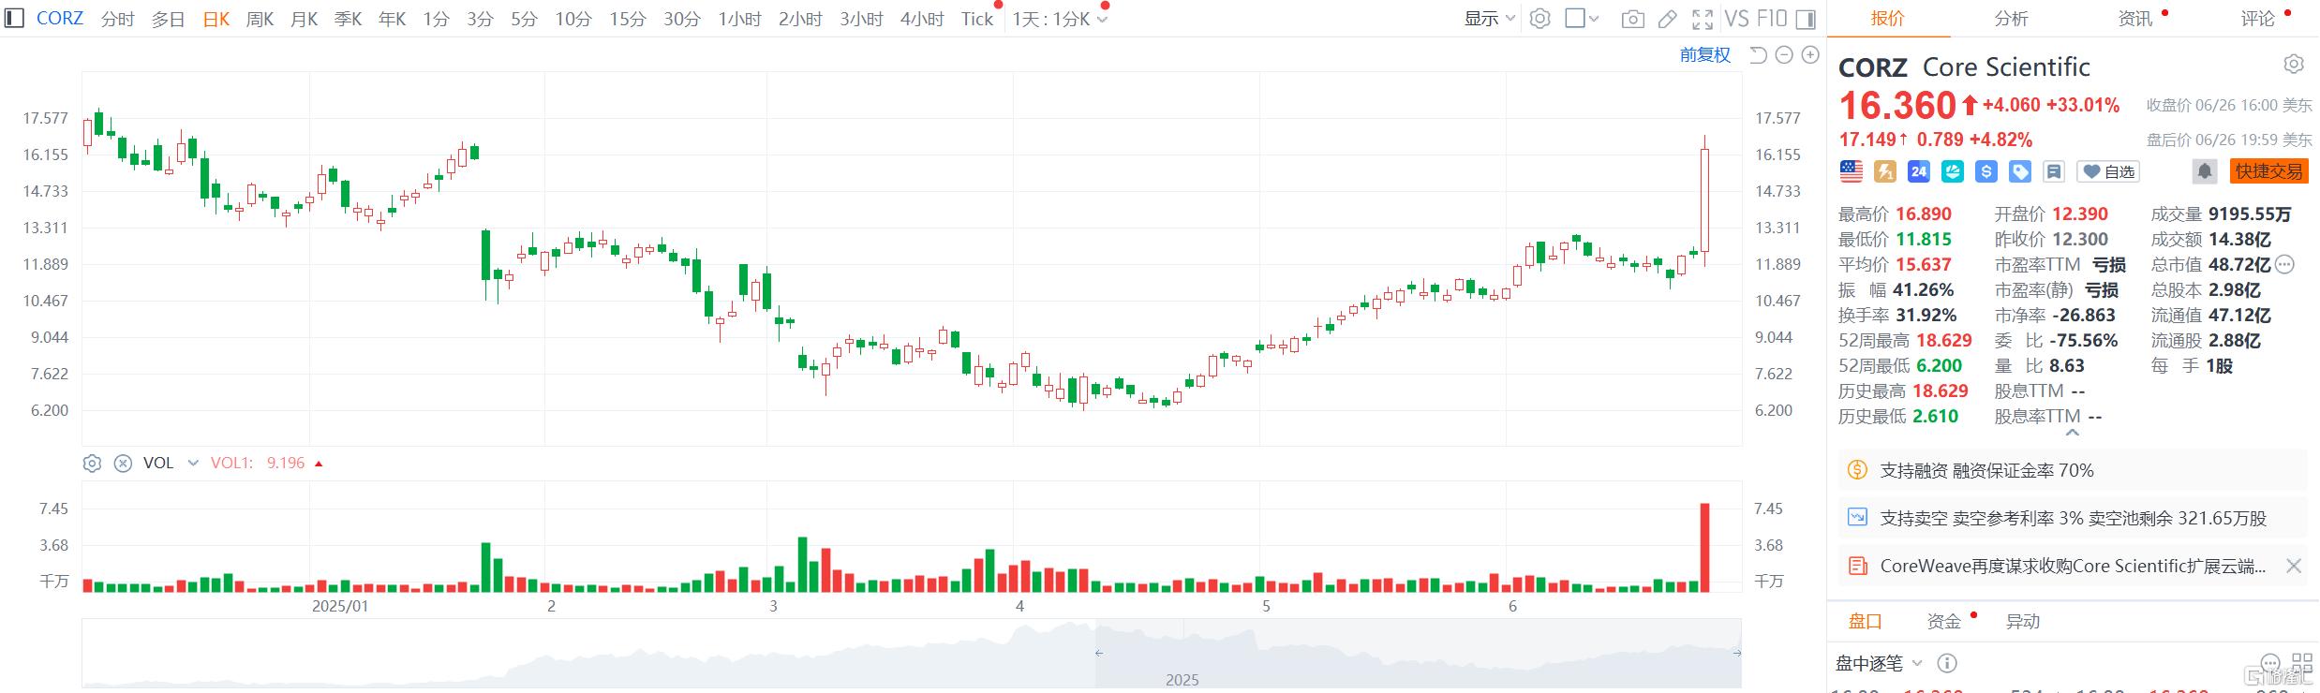Remove the VOL indicator with X icon
The height and width of the screenshot is (693, 2320).
click(123, 463)
